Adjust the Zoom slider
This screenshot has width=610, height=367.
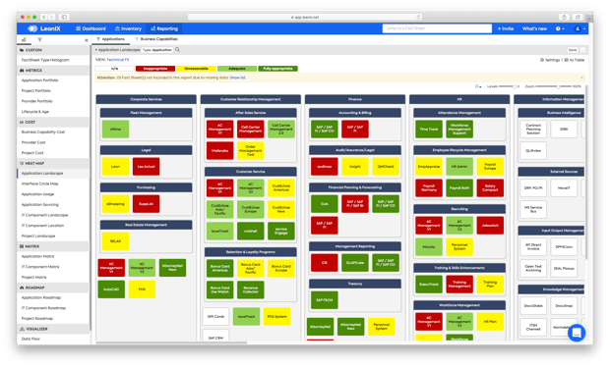(553, 86)
